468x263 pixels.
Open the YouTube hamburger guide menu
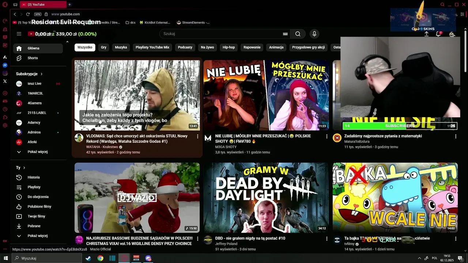[x=19, y=34]
